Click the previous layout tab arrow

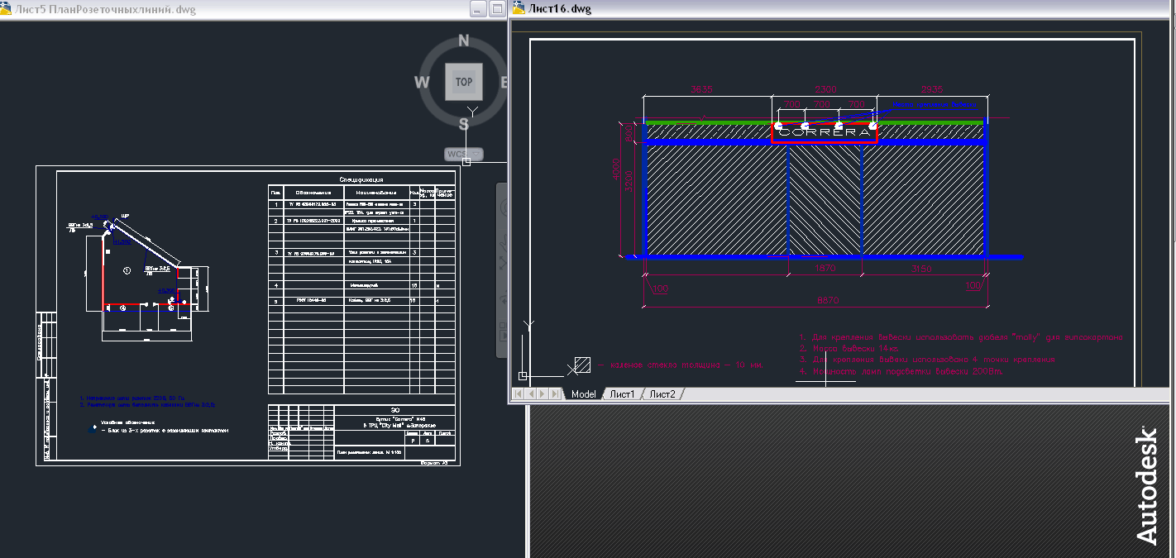tap(532, 394)
